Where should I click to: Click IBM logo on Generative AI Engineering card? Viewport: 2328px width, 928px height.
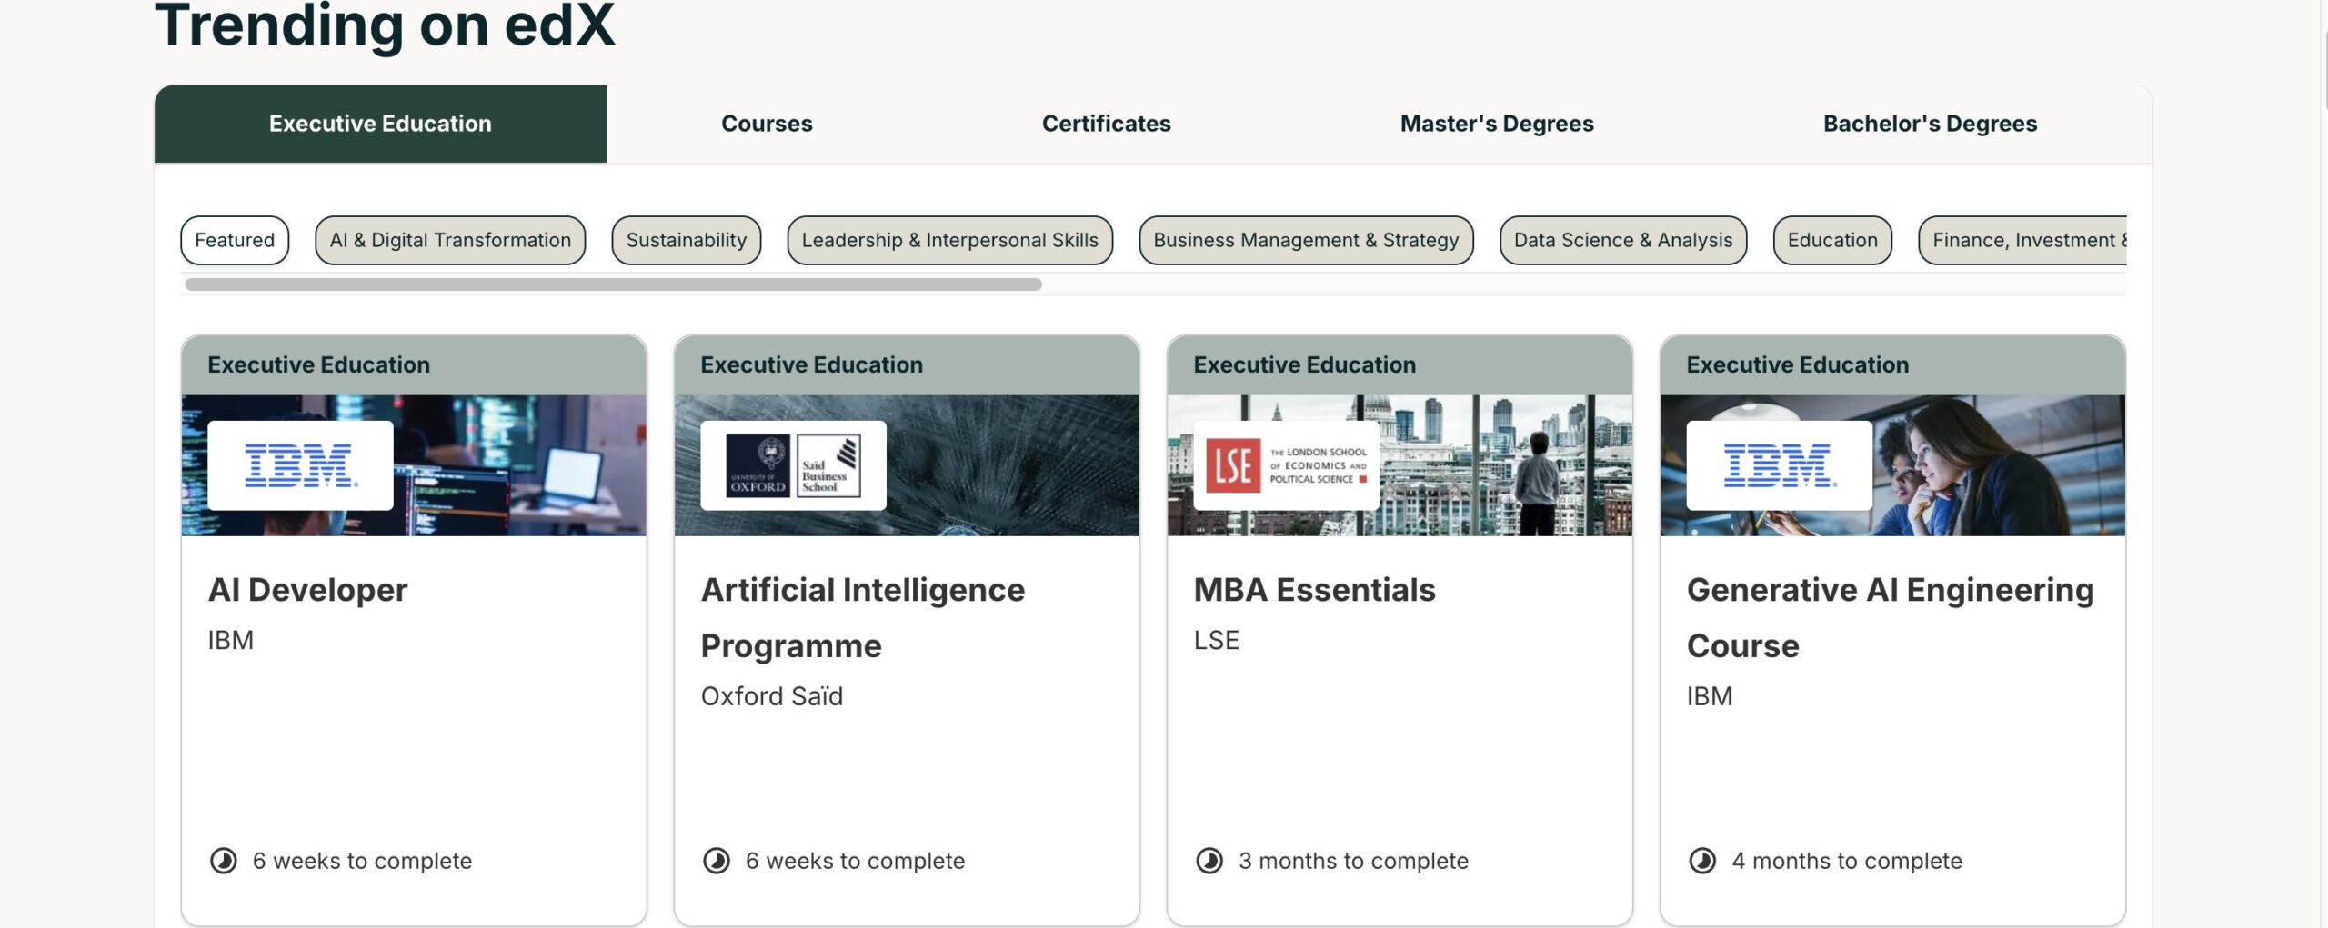pos(1779,465)
